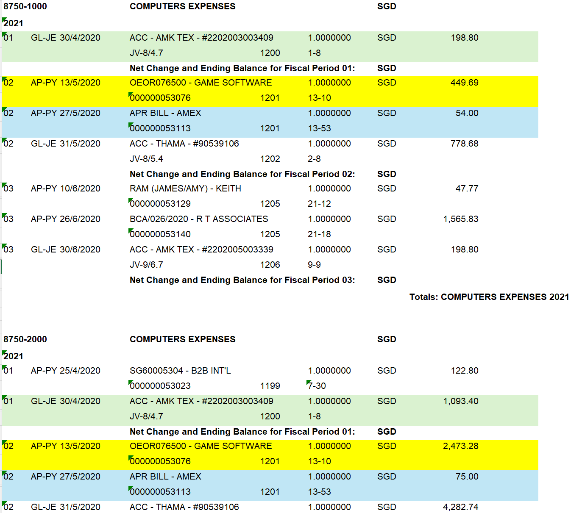Select the ACC - AMK TEX - #2202005003339 description
Image resolution: width=582 pixels, height=513 pixels.
click(201, 250)
